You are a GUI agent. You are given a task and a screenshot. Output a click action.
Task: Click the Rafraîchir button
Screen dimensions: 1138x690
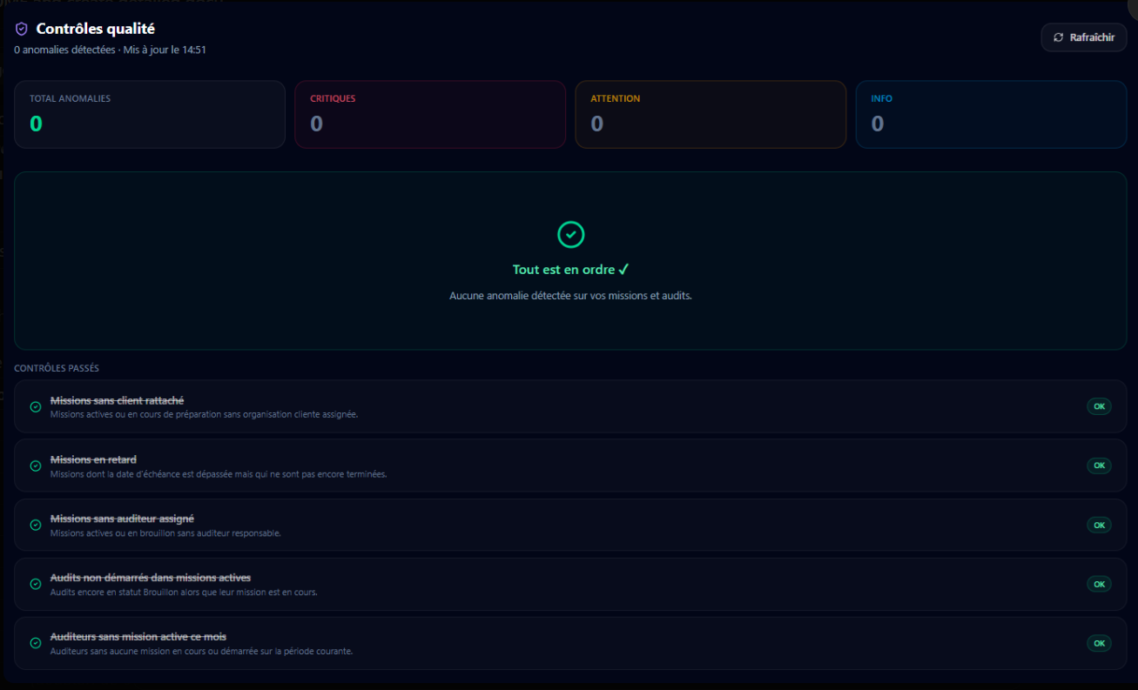pyautogui.click(x=1084, y=37)
